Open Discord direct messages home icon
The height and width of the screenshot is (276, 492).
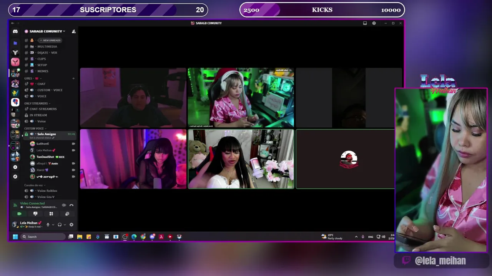[x=15, y=31]
